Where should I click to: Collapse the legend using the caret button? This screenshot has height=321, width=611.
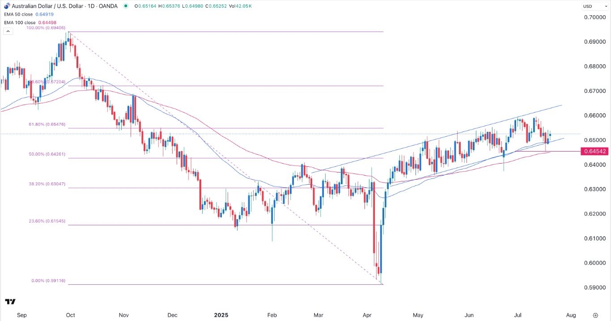(8, 31)
